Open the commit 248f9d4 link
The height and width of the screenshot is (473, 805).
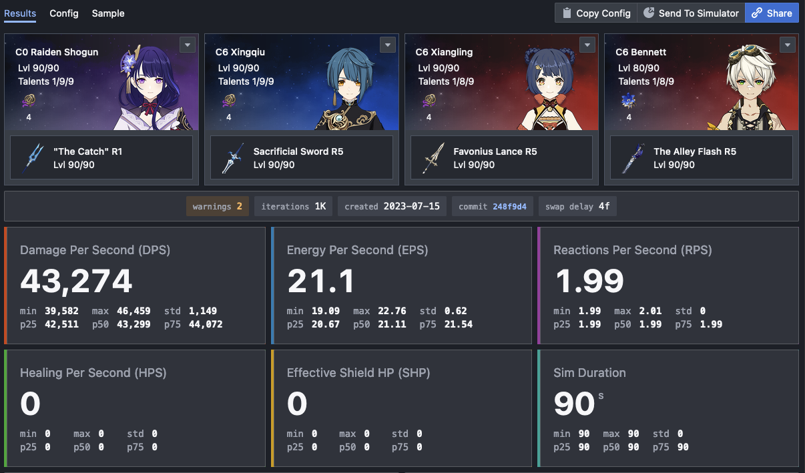coord(509,207)
